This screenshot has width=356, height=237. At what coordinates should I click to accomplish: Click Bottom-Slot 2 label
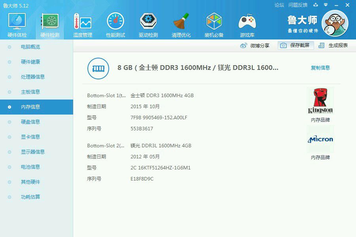click(106, 146)
